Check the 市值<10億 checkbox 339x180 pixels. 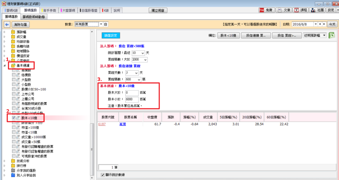pyautogui.click(x=14, y=132)
